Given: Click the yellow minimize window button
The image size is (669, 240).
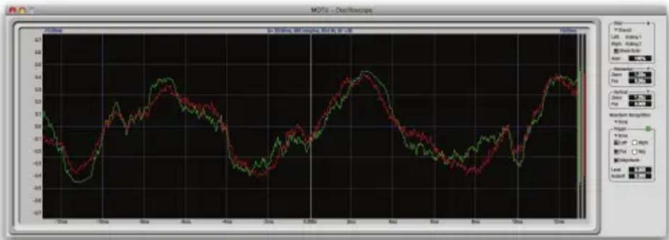Looking at the screenshot, I should 23,10.
